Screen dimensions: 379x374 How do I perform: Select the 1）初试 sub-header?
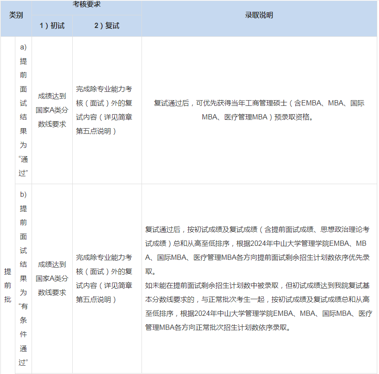pyautogui.click(x=52, y=25)
